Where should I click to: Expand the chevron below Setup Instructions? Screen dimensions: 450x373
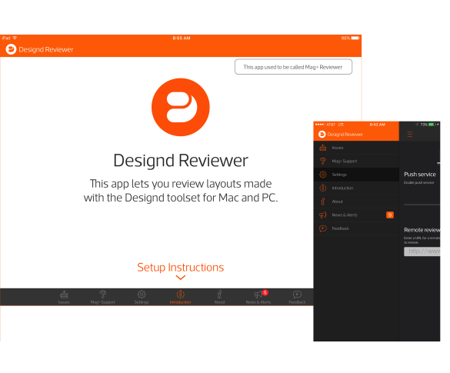pyautogui.click(x=181, y=278)
